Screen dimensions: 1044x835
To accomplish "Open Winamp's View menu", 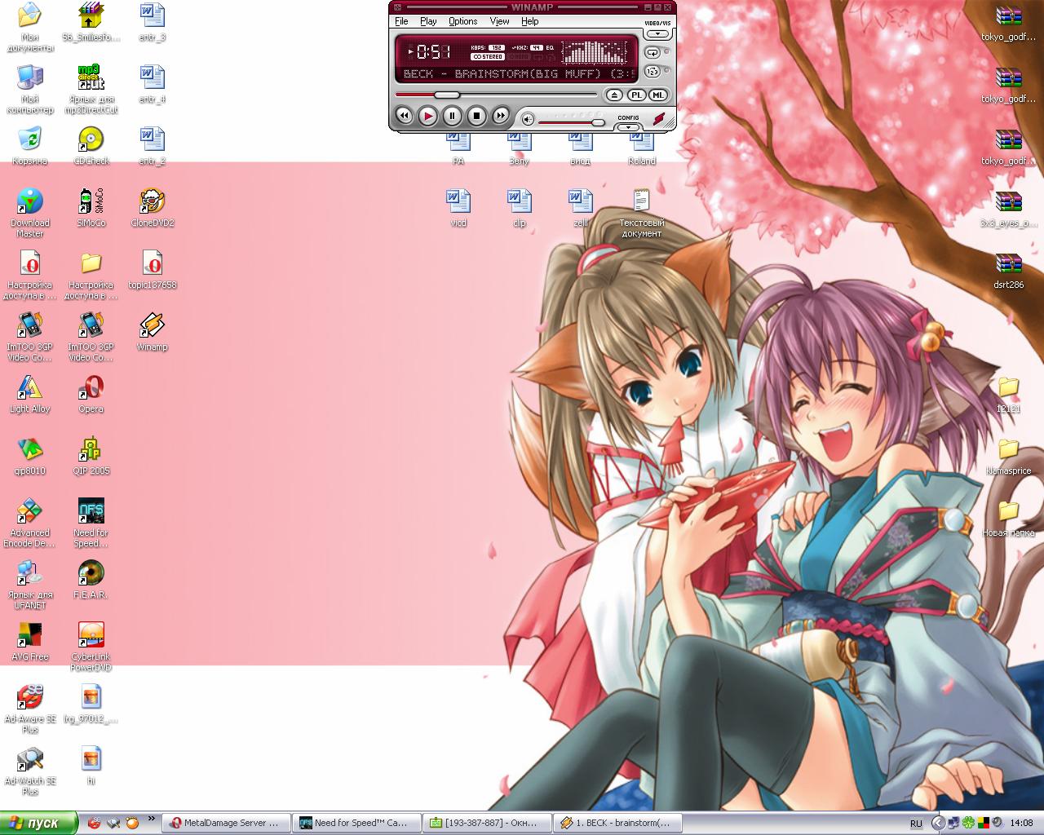I will [x=499, y=21].
